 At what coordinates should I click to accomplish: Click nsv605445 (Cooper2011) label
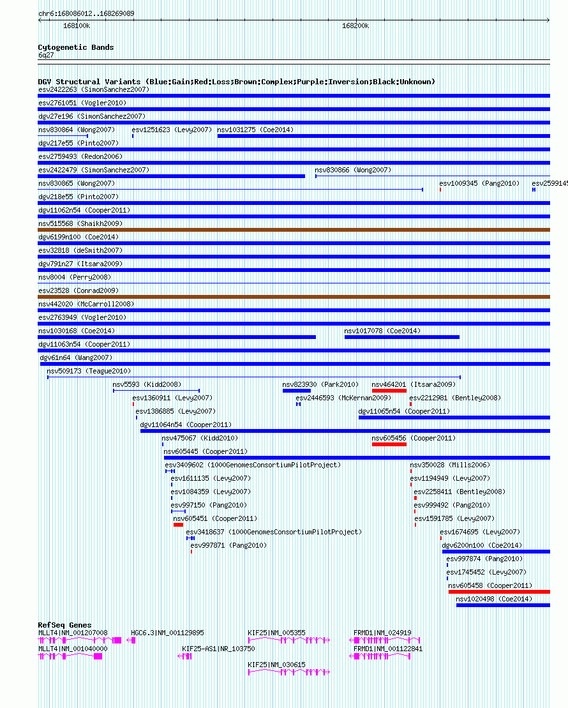[x=206, y=451]
